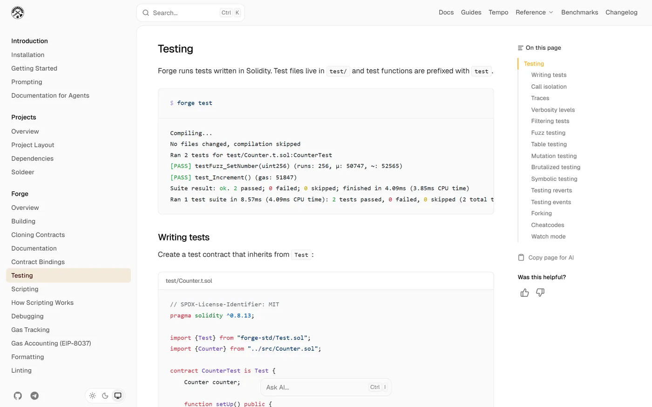Click the On this page list icon
This screenshot has height=407, width=652.
pos(521,48)
